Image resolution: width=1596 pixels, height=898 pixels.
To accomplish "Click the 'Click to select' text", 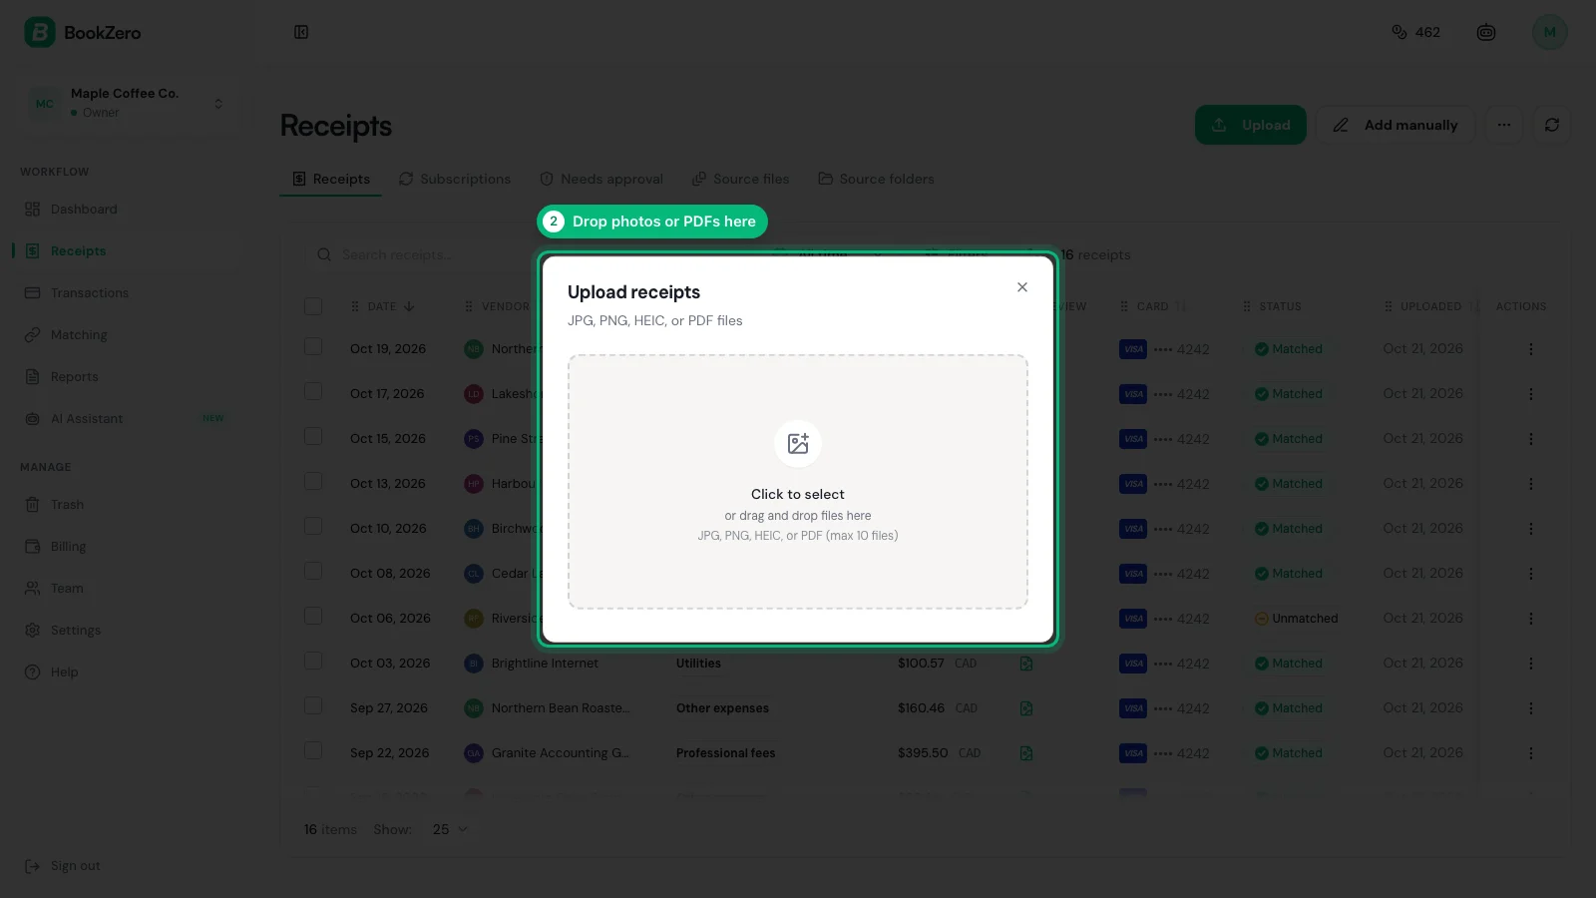I will [798, 494].
